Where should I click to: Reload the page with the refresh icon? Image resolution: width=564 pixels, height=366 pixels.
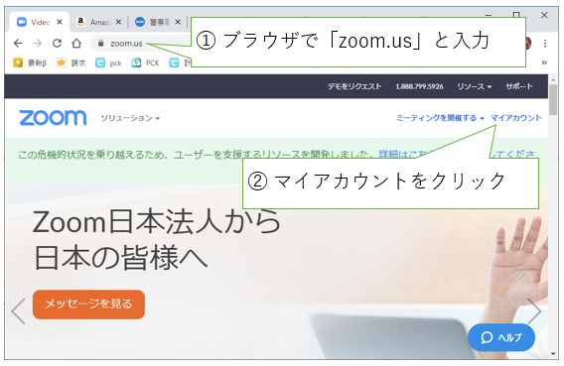(57, 44)
